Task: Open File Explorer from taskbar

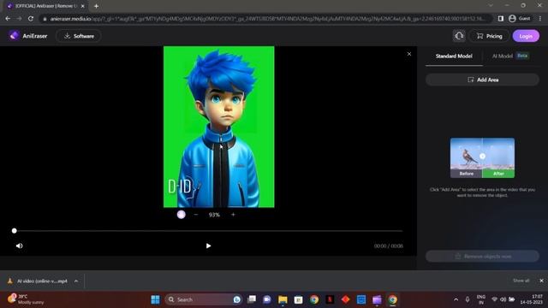Action: [283, 299]
